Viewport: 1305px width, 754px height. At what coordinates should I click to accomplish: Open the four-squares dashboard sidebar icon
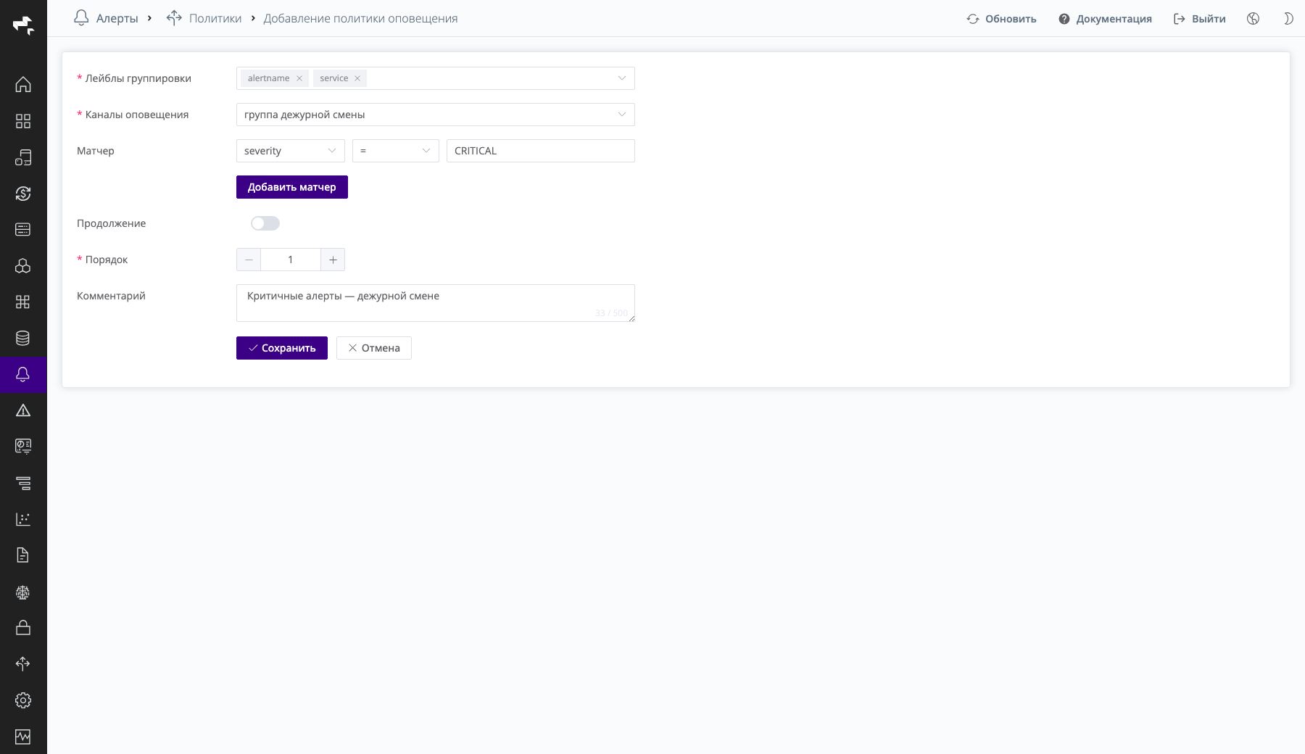tap(23, 121)
